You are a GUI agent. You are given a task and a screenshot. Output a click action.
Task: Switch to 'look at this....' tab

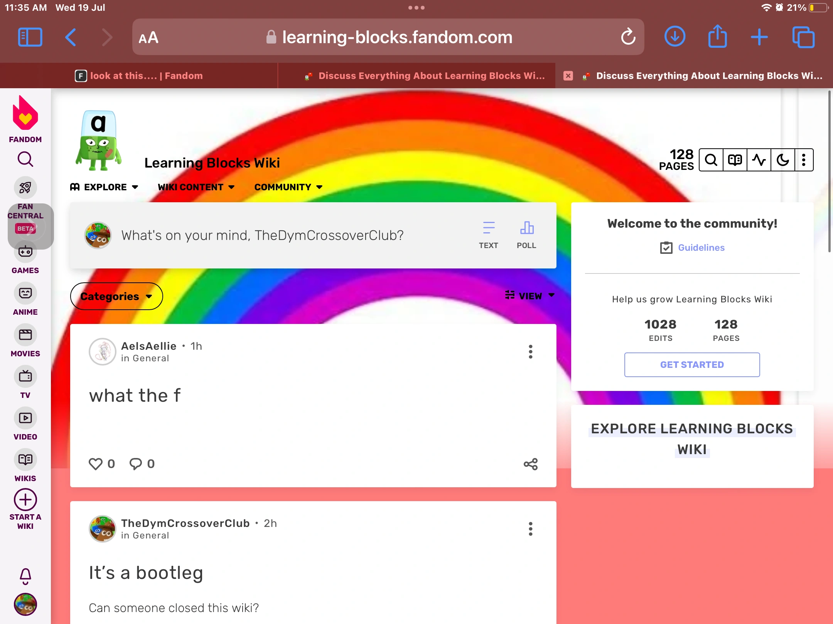139,76
